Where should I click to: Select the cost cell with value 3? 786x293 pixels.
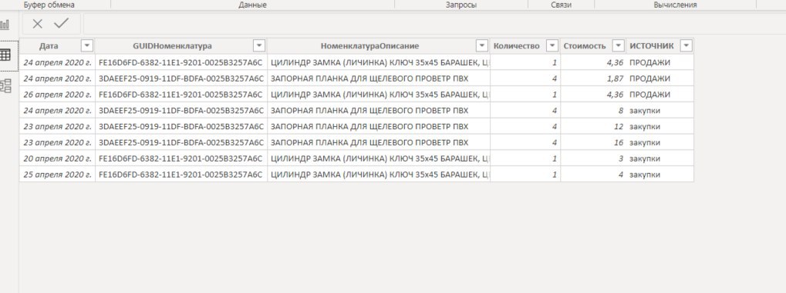pyautogui.click(x=593, y=158)
